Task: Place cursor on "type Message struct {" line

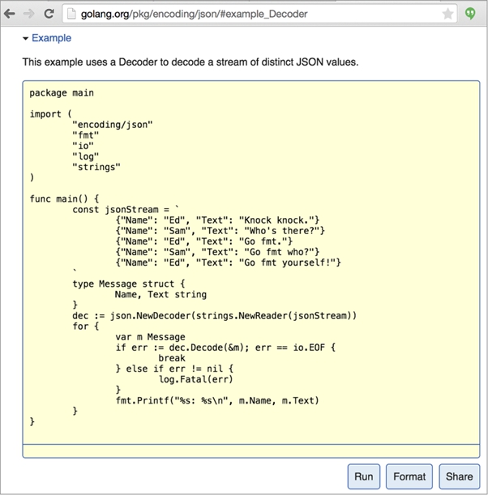Action: pyautogui.click(x=129, y=284)
